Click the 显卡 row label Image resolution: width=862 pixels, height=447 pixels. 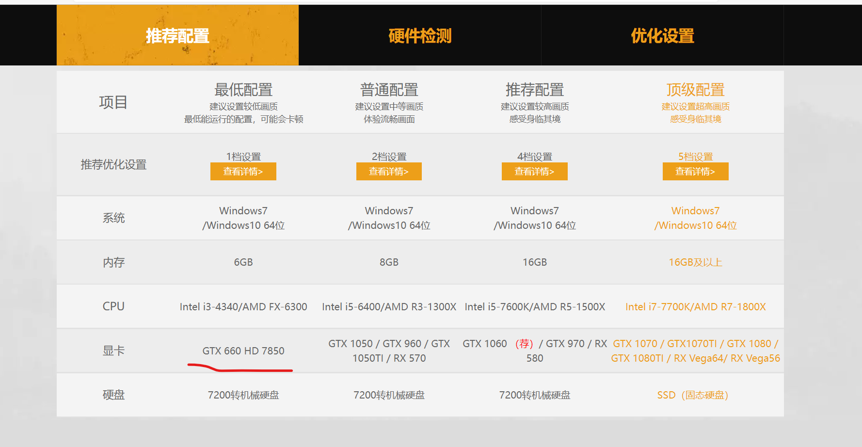click(x=113, y=351)
